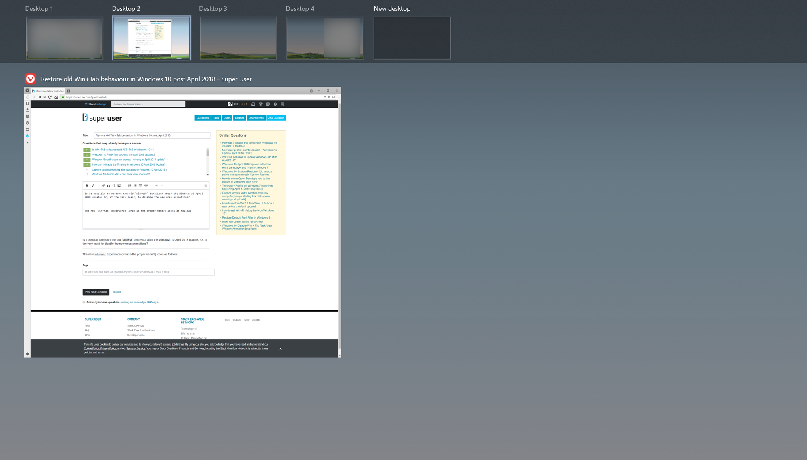The image size is (807, 460).
Task: Click Post Your Question button
Action: coord(96,292)
